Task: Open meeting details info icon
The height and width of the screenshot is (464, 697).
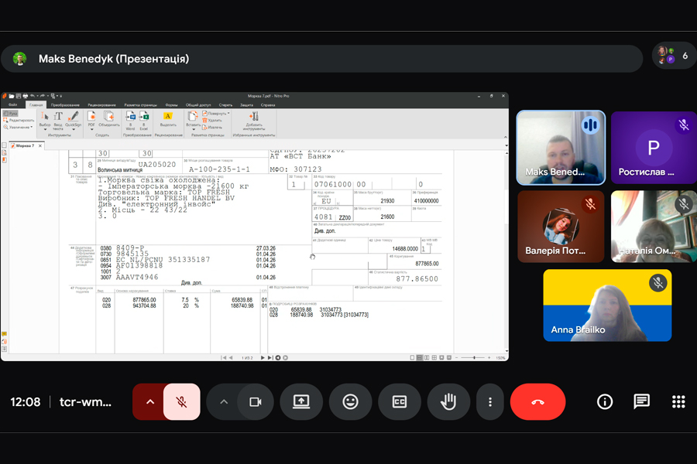Action: coord(605,402)
